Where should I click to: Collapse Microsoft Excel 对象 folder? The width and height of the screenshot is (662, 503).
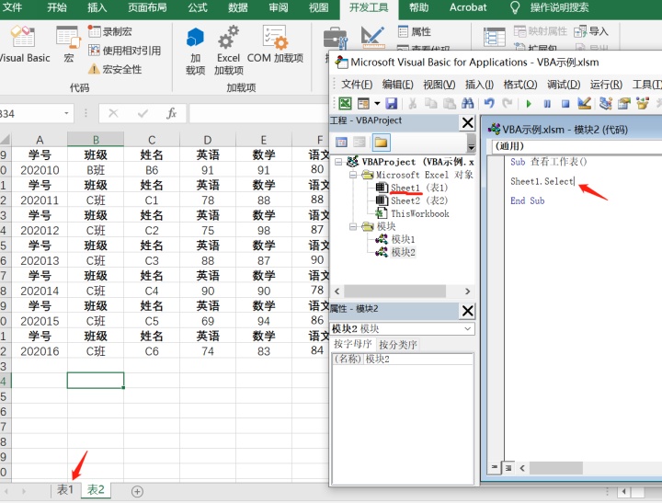(353, 175)
